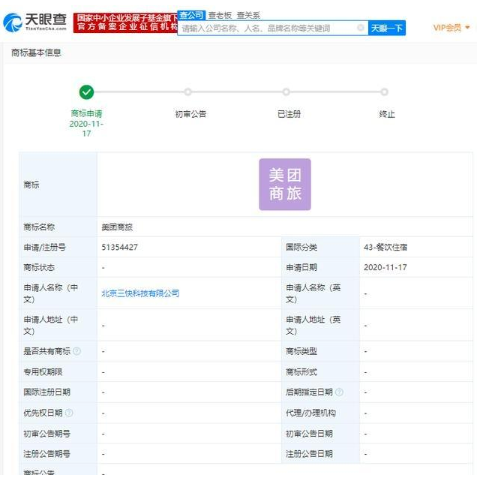The image size is (477, 478).
Task: Open the Tianyancha logo homepage
Action: tap(34, 22)
